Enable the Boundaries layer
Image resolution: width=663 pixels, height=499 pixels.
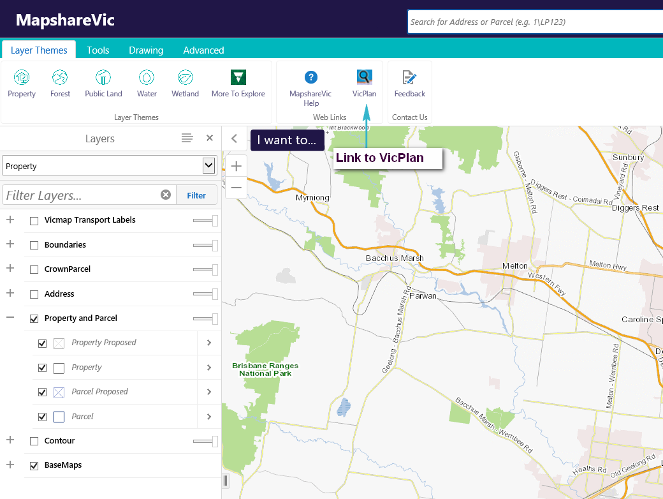[x=34, y=245]
